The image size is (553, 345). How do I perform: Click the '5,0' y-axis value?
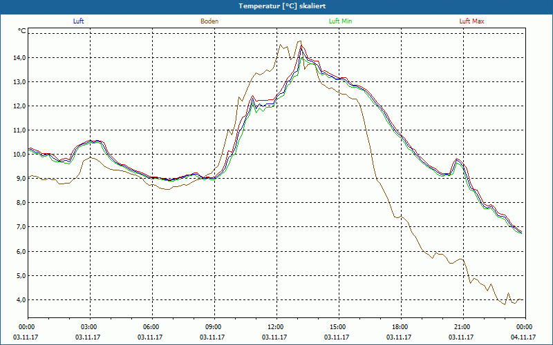[x=21, y=275]
